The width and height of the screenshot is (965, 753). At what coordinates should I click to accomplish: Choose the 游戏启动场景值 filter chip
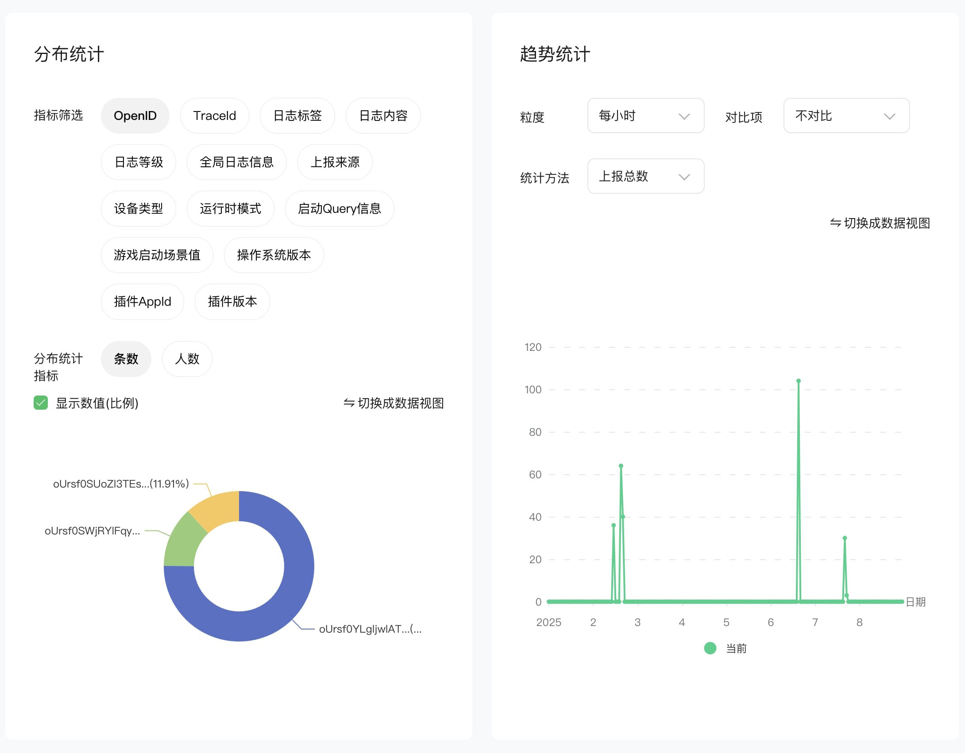(x=157, y=255)
